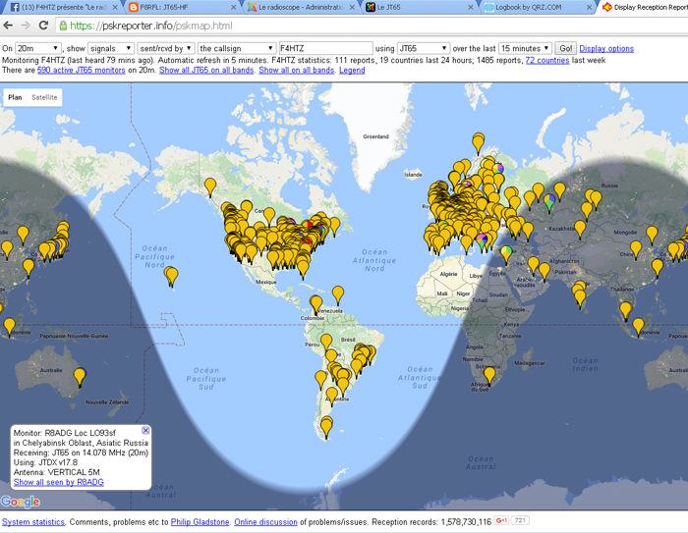
Task: Click the yellow marker at the southern tip of Argentina
Action: click(x=326, y=427)
